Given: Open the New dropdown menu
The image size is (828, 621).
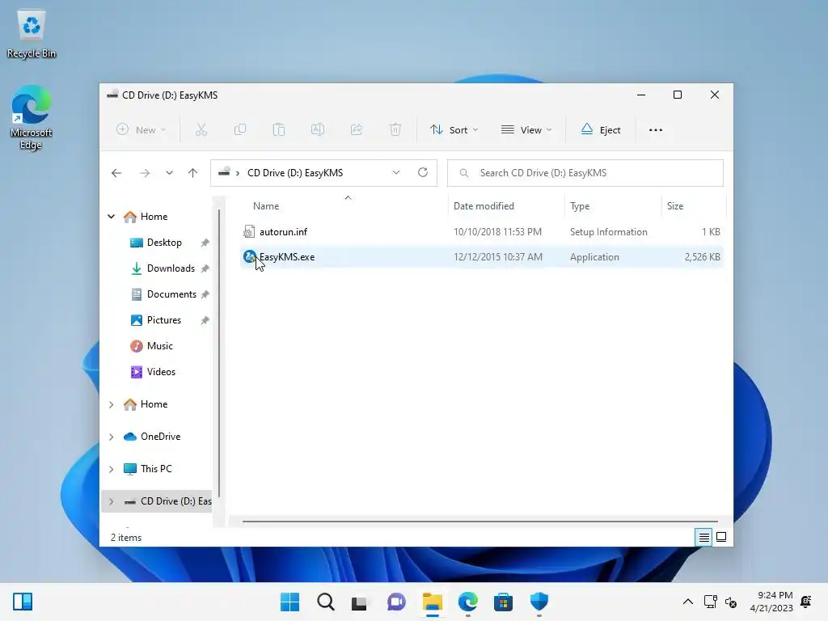Looking at the screenshot, I should [x=142, y=130].
